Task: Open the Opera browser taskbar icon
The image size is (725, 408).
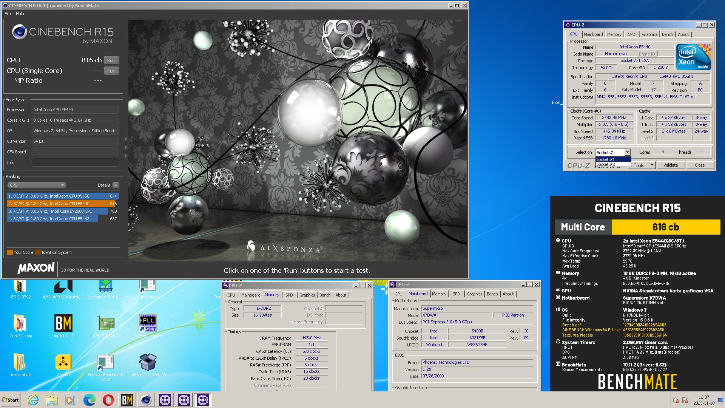Action: tap(108, 400)
